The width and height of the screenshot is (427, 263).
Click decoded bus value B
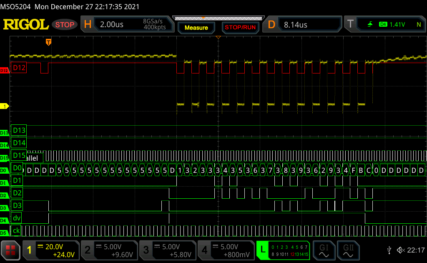coord(361,171)
